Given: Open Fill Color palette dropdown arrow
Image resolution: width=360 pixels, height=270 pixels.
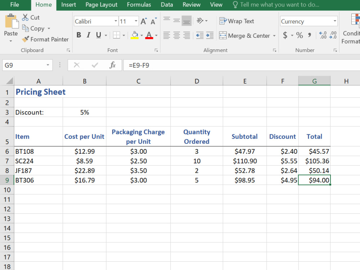Looking at the screenshot, I should pos(141,35).
